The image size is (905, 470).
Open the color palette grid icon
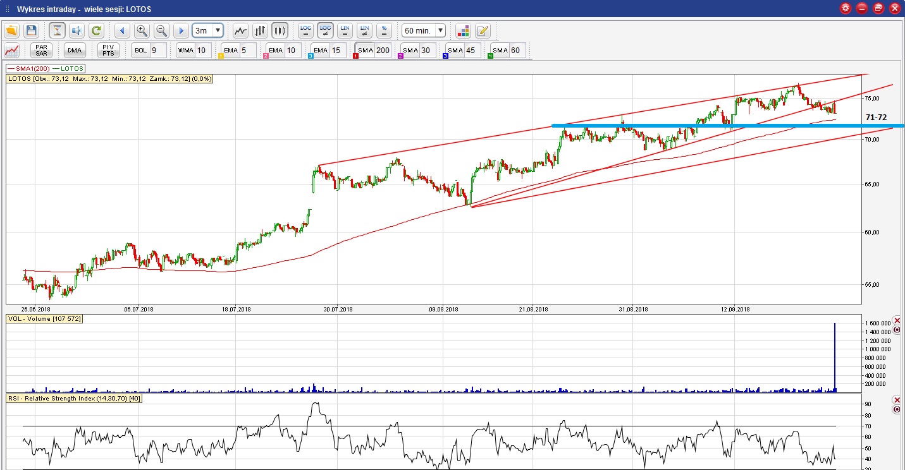tap(463, 30)
